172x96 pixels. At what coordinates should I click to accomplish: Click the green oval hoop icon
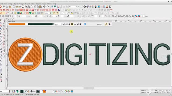coord(37,13)
